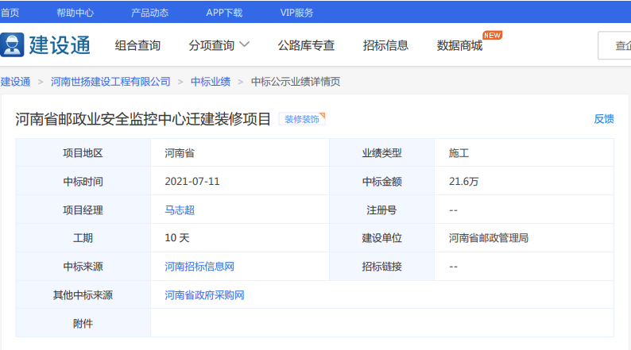Open 数据商城 navigation item
631x350 pixels.
click(x=459, y=45)
